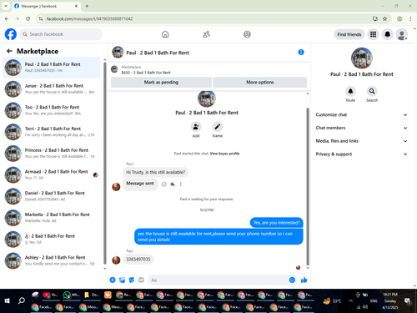Search in conversation magnifier icon
The width and height of the screenshot is (417, 313).
click(372, 91)
